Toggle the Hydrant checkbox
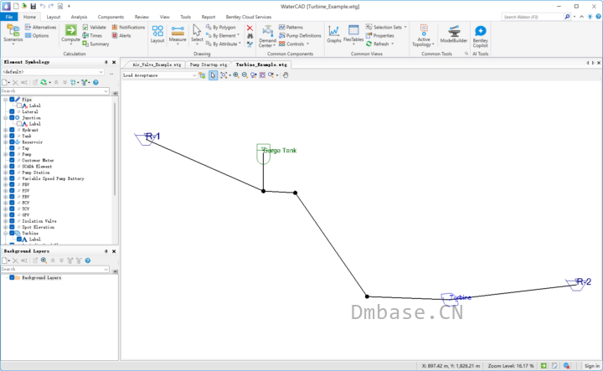Image resolution: width=603 pixels, height=371 pixels. (x=12, y=130)
